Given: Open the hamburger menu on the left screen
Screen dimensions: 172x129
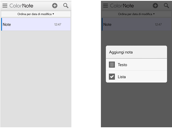Looking at the screenshot, I should pyautogui.click(x=5, y=6).
